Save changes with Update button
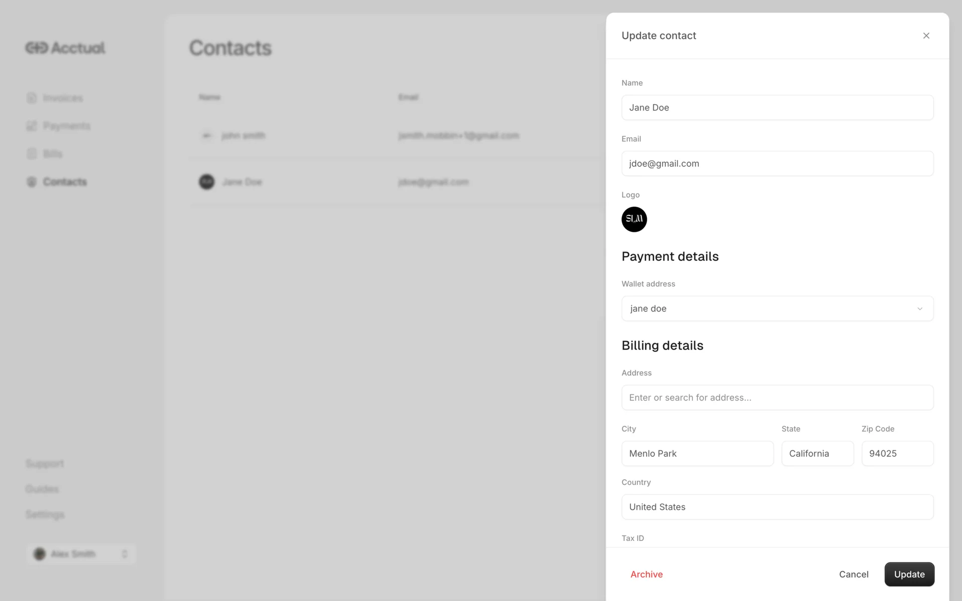Image resolution: width=962 pixels, height=601 pixels. (909, 574)
